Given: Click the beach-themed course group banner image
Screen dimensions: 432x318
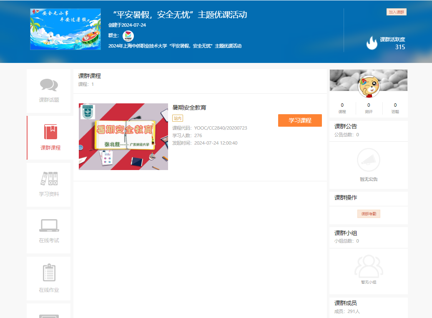Looking at the screenshot, I should [65, 29].
